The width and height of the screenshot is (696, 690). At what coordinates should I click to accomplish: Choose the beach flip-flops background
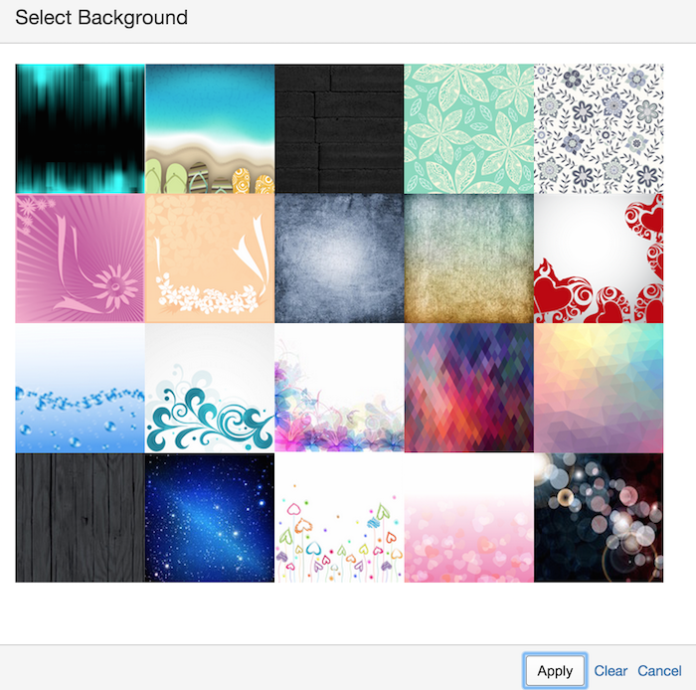210,128
